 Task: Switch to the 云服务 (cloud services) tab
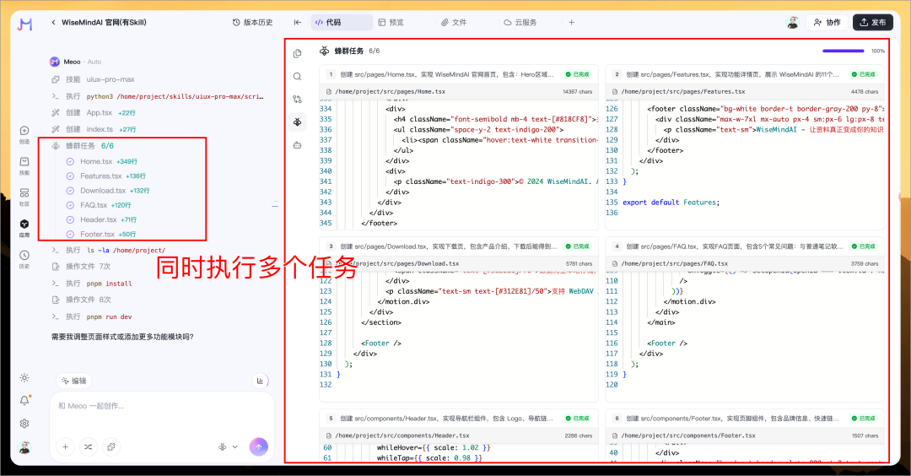(x=520, y=22)
